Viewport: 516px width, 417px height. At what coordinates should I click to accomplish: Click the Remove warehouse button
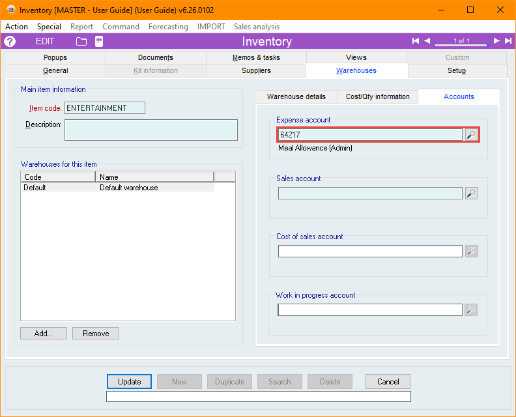point(96,334)
